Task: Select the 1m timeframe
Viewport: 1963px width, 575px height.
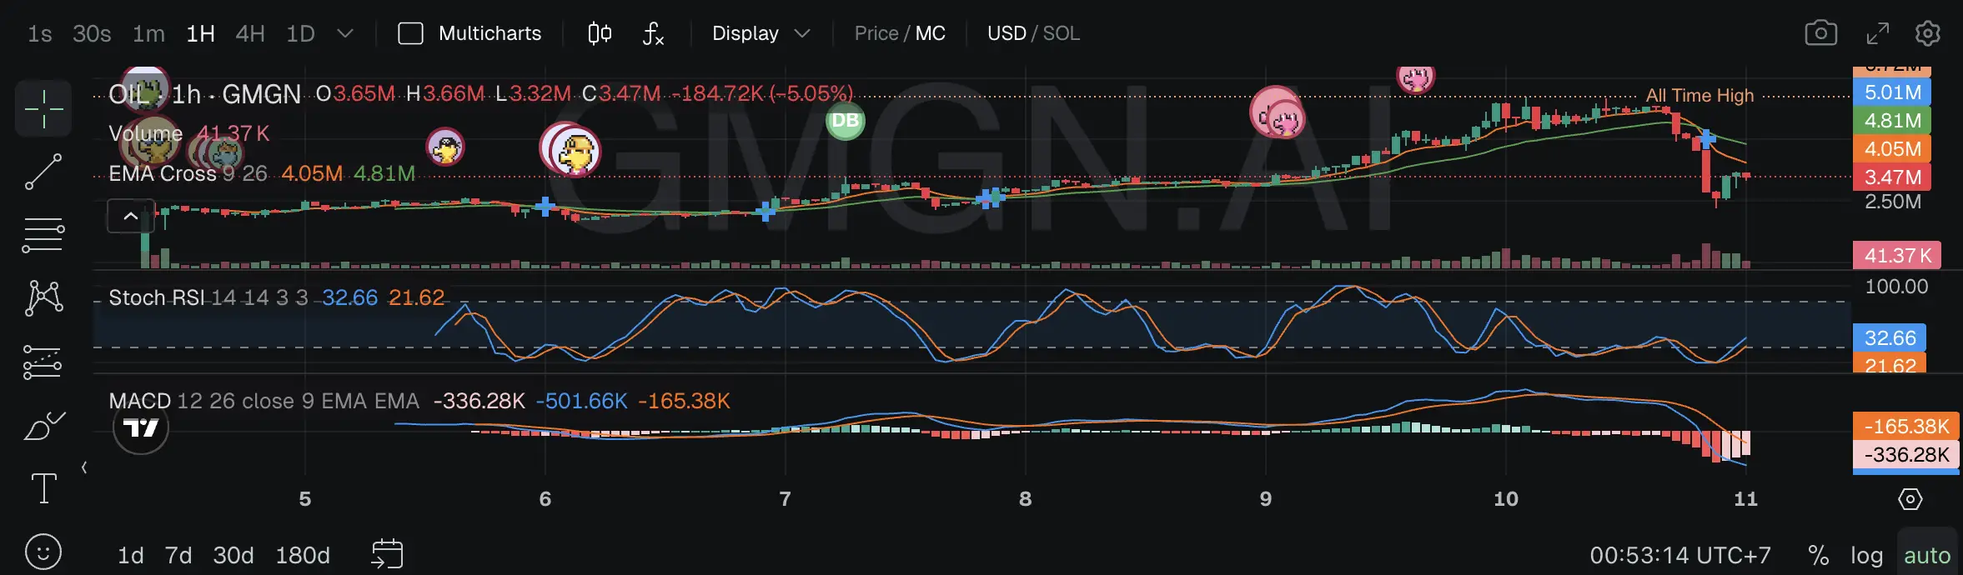Action: pos(148,33)
